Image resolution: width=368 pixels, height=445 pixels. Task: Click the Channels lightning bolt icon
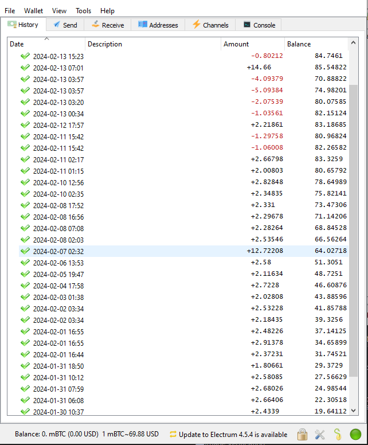pos(197,24)
